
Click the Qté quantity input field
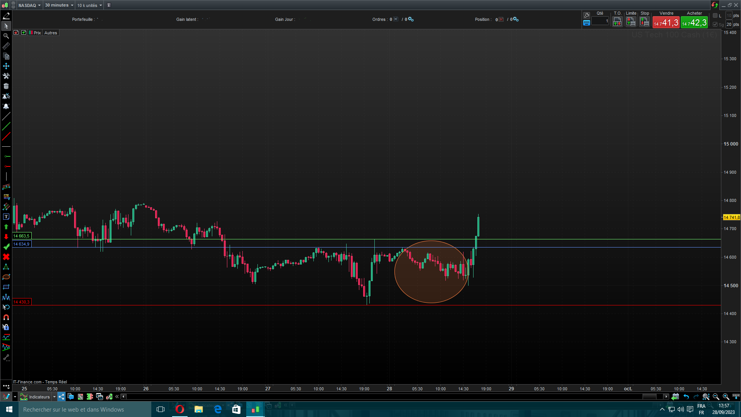click(600, 21)
